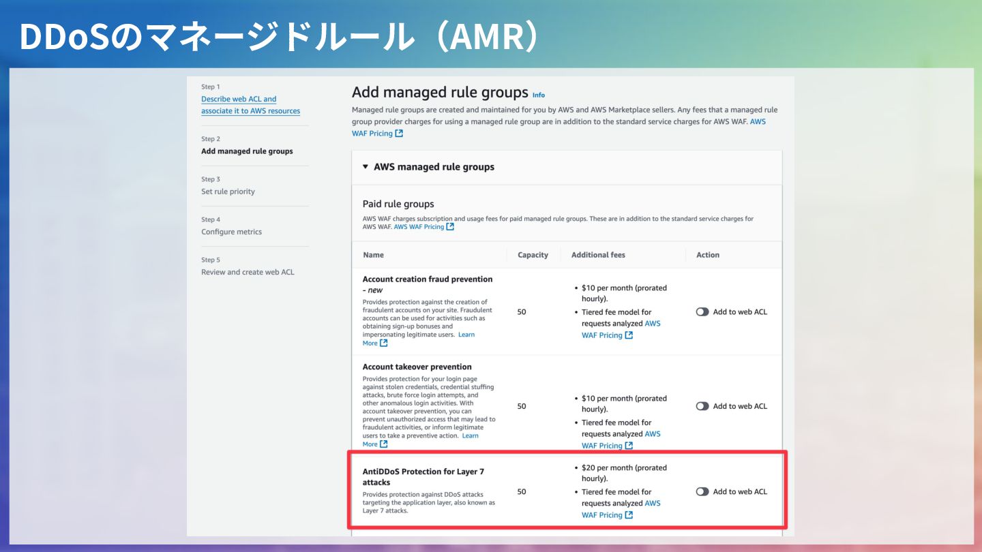Click pricing external icon in Account takeover row
982x552 pixels.
tap(629, 446)
